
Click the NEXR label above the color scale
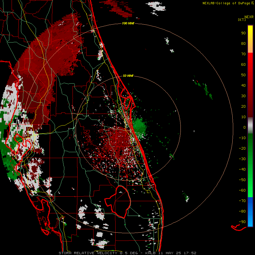point(249,17)
